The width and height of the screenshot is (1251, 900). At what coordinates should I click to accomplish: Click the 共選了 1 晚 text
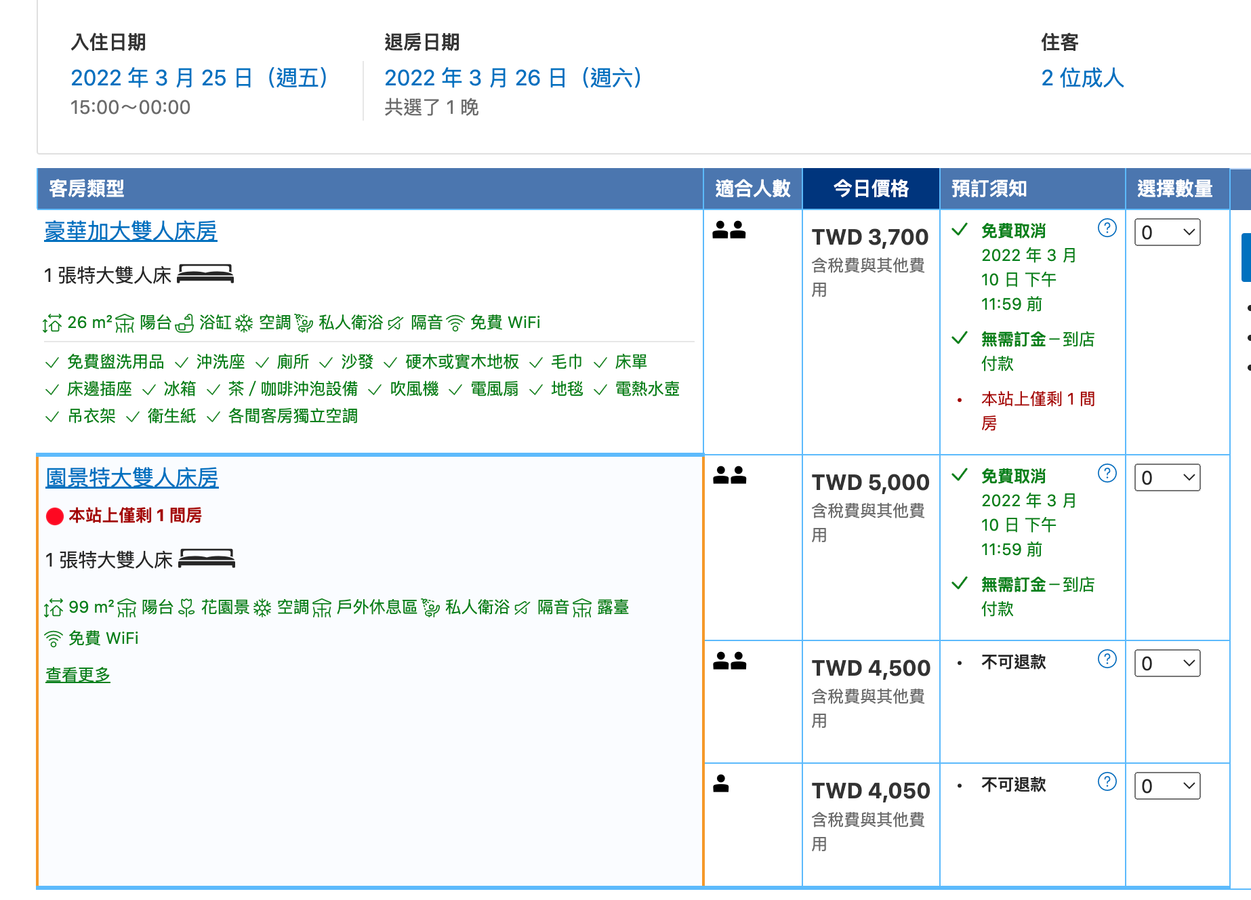[432, 107]
